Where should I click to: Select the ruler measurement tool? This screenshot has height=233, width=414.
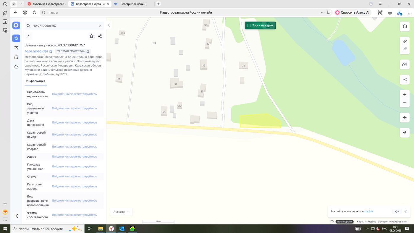[405, 41]
